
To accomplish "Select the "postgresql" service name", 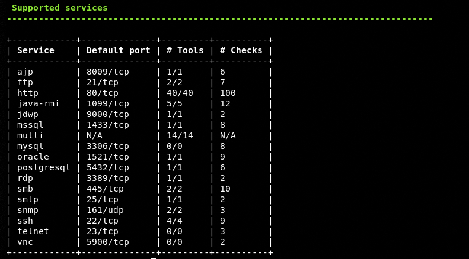I will (x=44, y=167).
